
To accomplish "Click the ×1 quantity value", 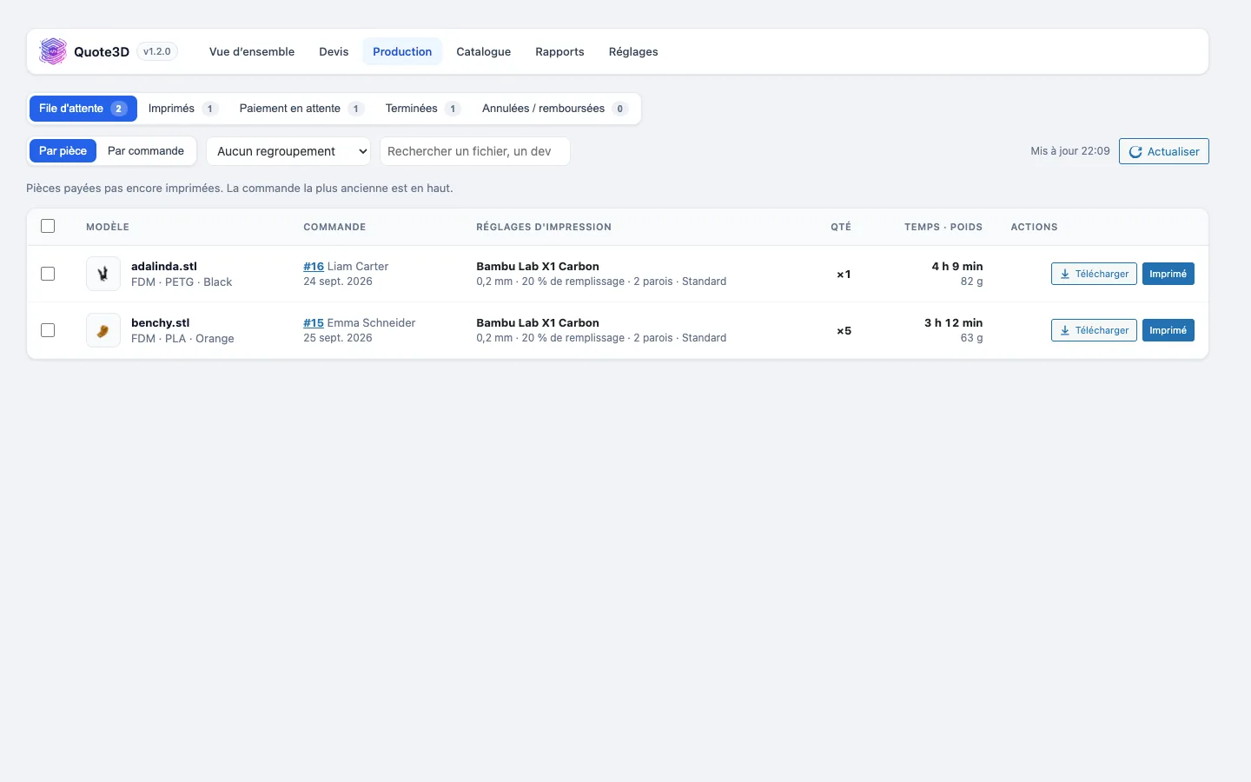I will [844, 275].
